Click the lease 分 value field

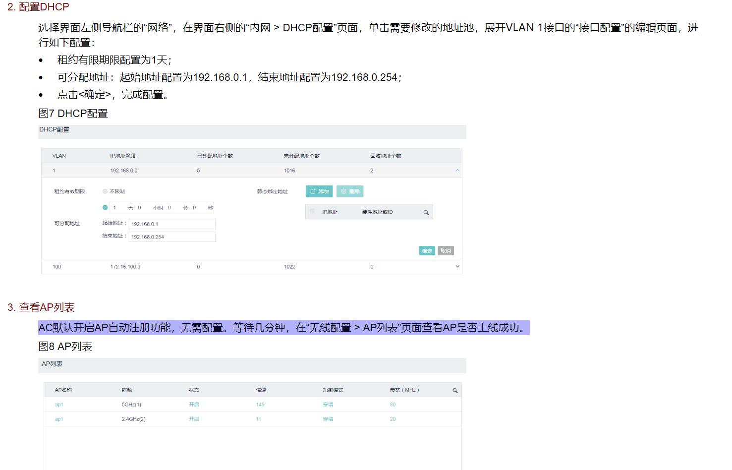coord(173,208)
